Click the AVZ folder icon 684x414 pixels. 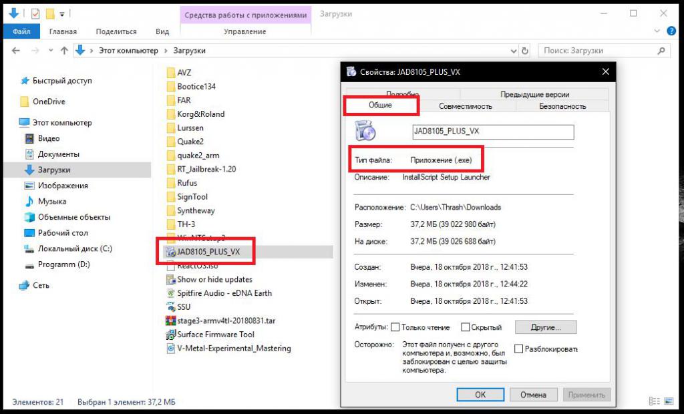(170, 72)
